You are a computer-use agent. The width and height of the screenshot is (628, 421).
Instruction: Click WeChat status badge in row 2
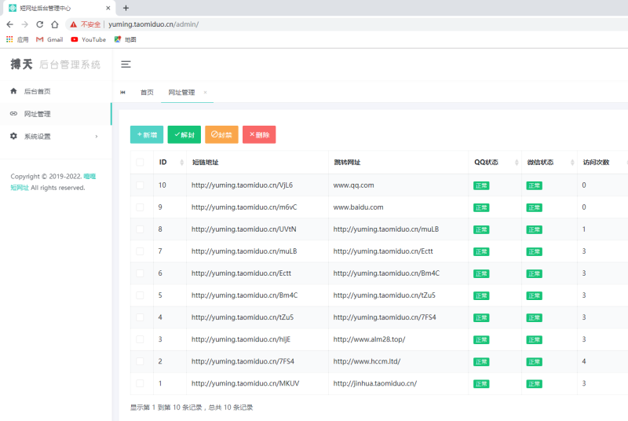pyautogui.click(x=535, y=362)
